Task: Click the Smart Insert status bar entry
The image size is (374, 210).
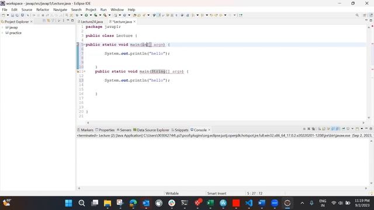Action: (x=217, y=193)
